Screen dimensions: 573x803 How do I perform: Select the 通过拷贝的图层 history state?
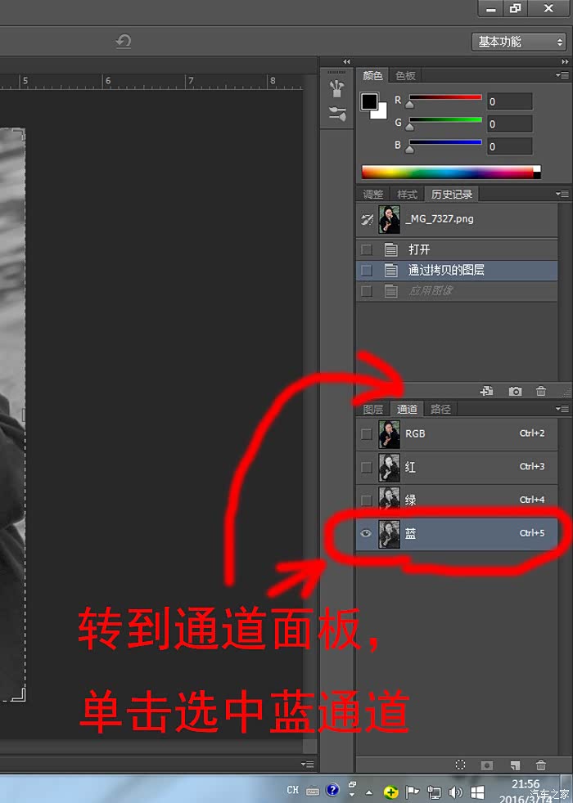point(457,270)
